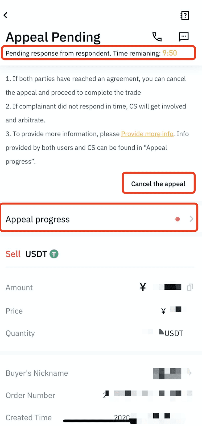This screenshot has width=202, height=426.
Task: Call the counterparty via phone icon
Action: (x=157, y=37)
